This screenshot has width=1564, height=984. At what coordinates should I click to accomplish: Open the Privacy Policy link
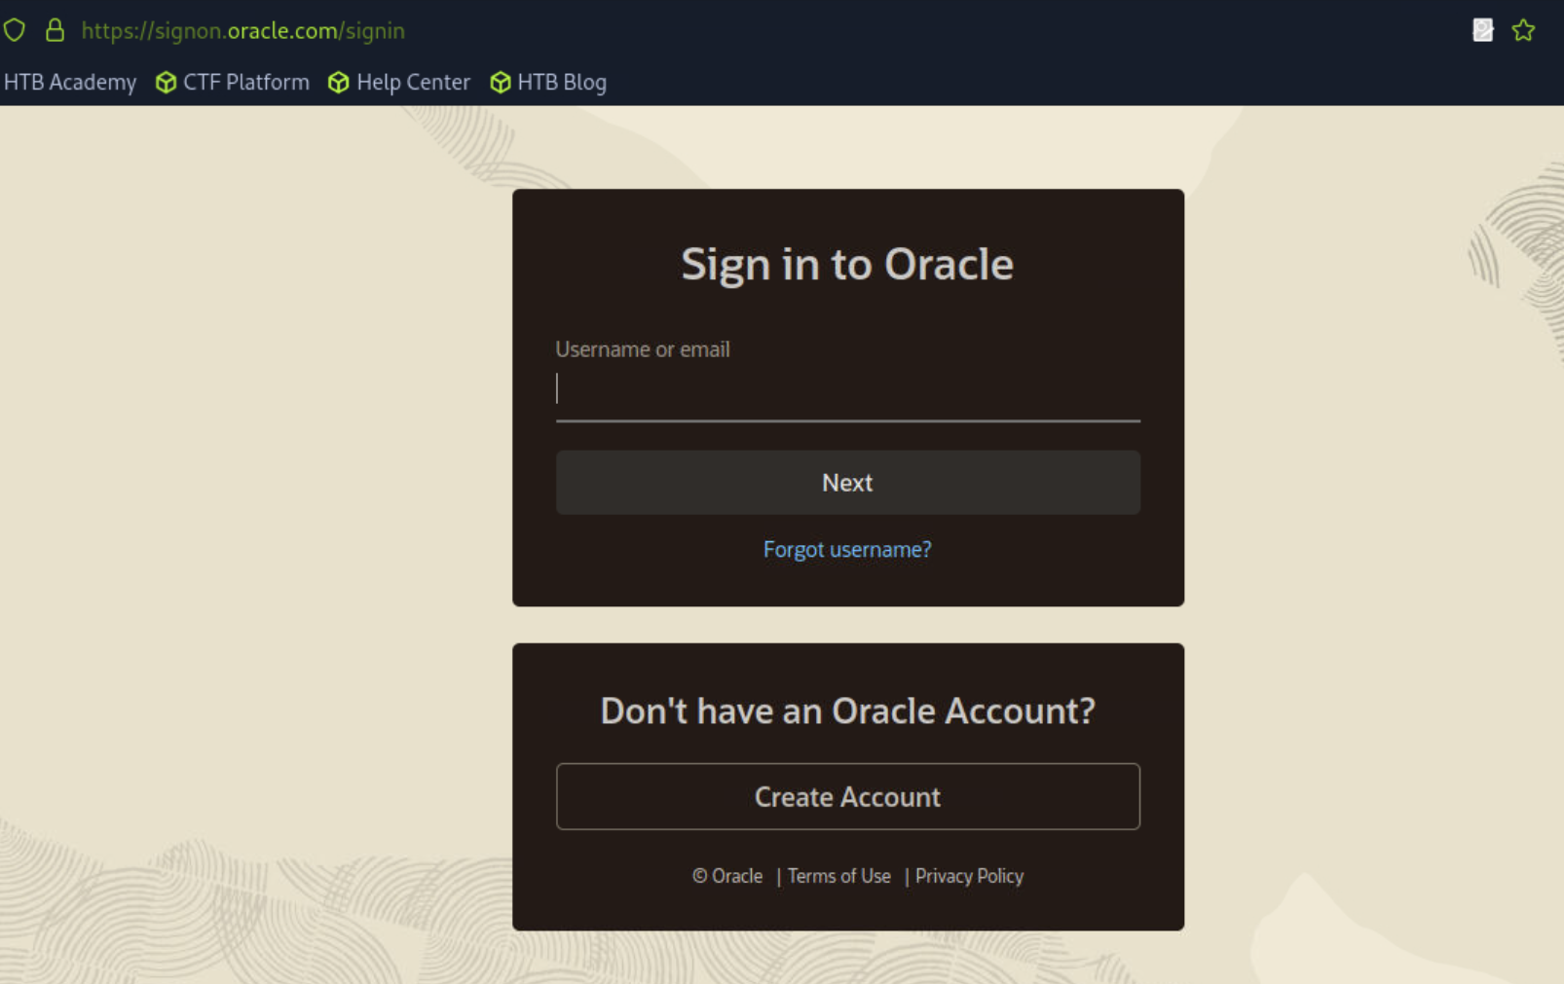click(x=969, y=876)
